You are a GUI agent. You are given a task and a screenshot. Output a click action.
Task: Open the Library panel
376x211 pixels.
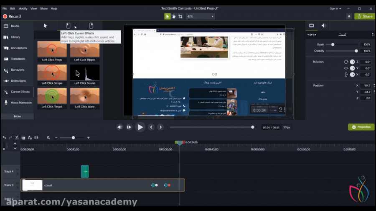point(17,37)
